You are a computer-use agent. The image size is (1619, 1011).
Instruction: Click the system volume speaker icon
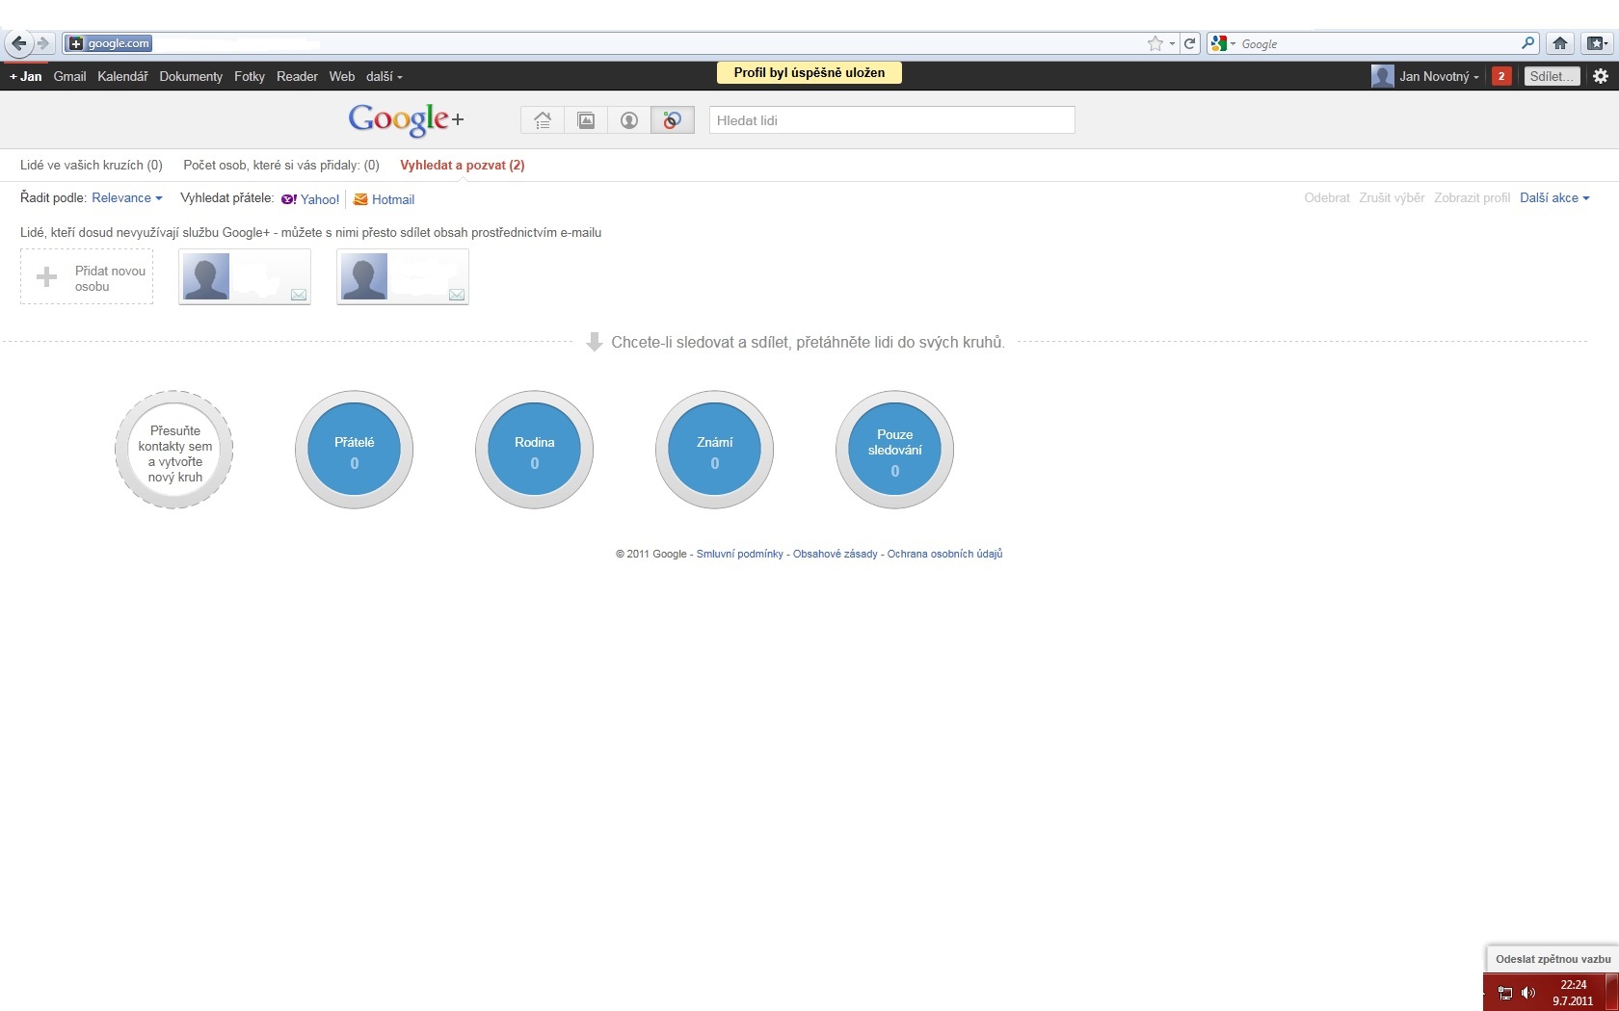(1527, 993)
